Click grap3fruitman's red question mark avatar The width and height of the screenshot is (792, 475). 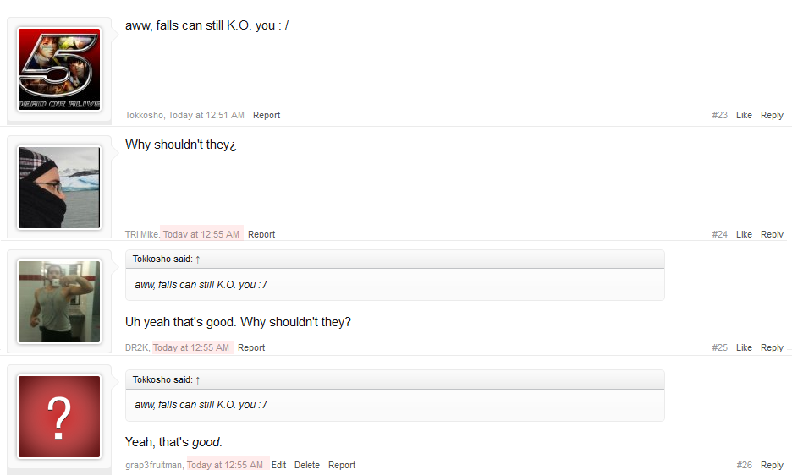pos(59,417)
